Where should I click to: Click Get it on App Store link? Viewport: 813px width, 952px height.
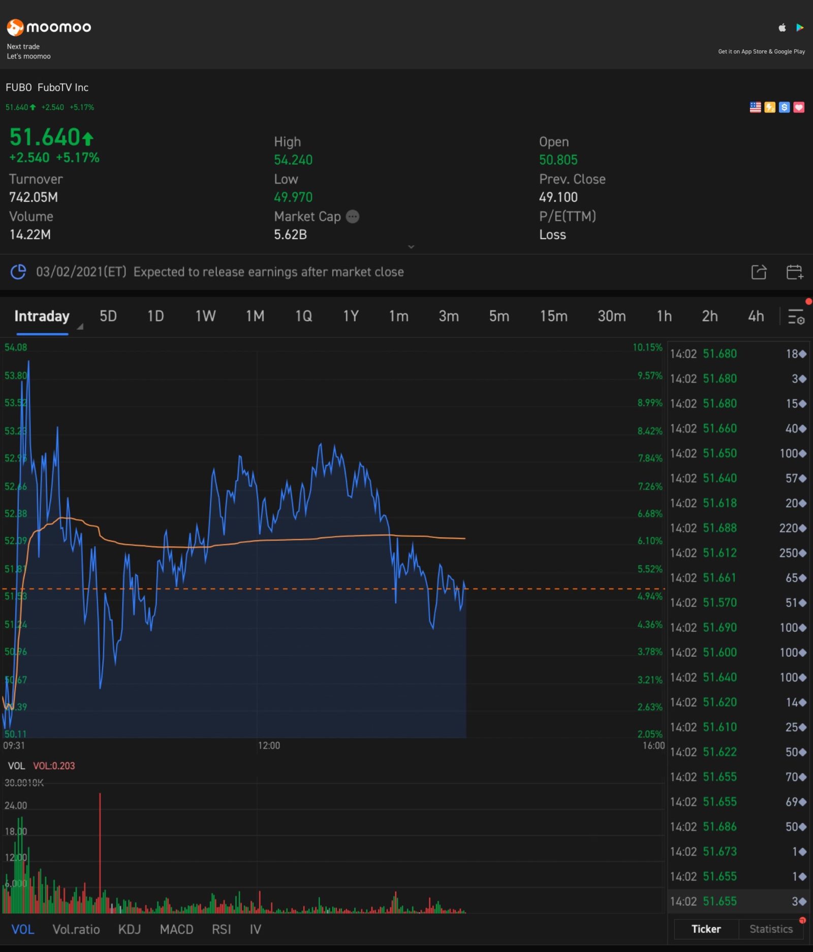pos(761,51)
